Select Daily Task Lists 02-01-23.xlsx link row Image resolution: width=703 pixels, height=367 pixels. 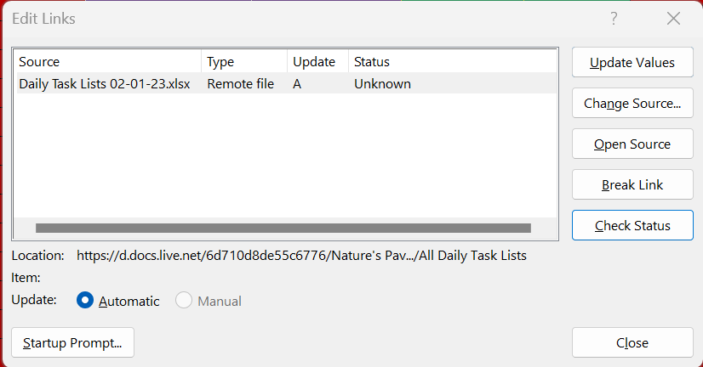287,84
